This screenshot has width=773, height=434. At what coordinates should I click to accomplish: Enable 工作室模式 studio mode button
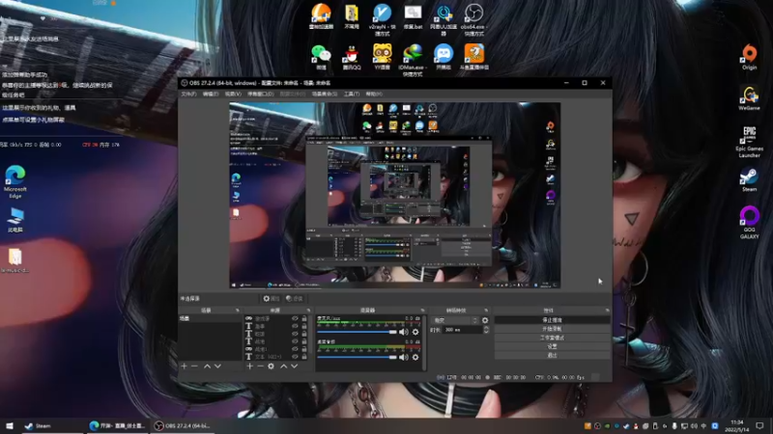point(552,338)
